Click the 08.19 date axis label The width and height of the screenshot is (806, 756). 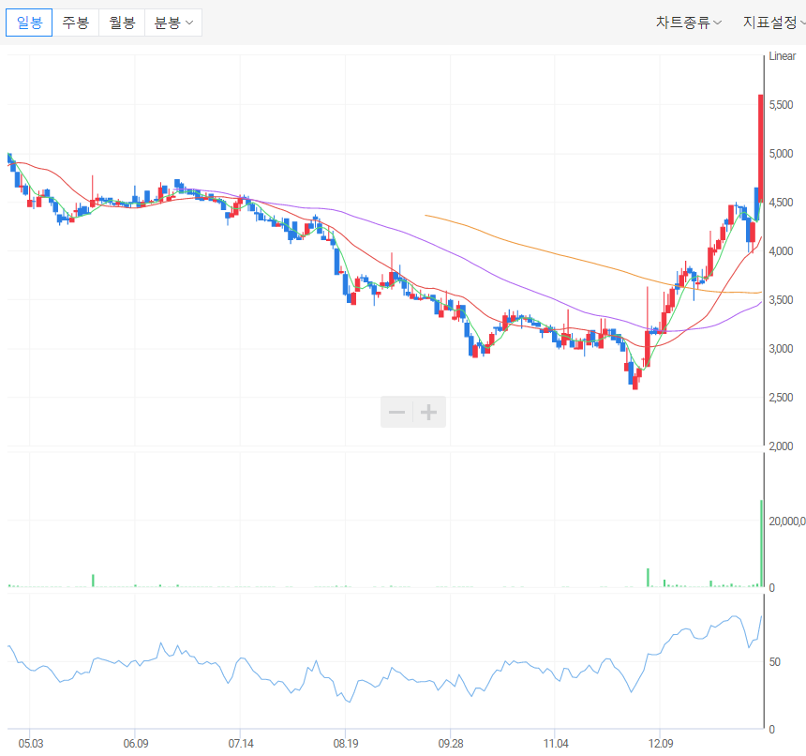coord(346,744)
